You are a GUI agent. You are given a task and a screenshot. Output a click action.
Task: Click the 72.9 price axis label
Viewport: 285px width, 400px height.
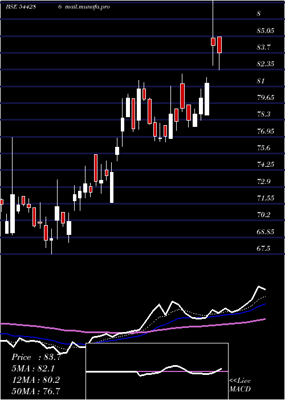pyautogui.click(x=263, y=182)
